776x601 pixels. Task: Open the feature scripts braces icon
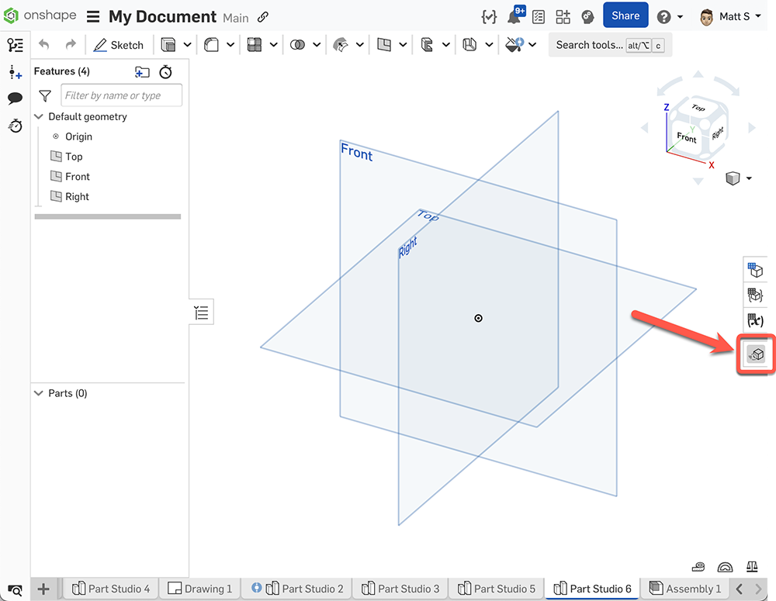pyautogui.click(x=489, y=17)
